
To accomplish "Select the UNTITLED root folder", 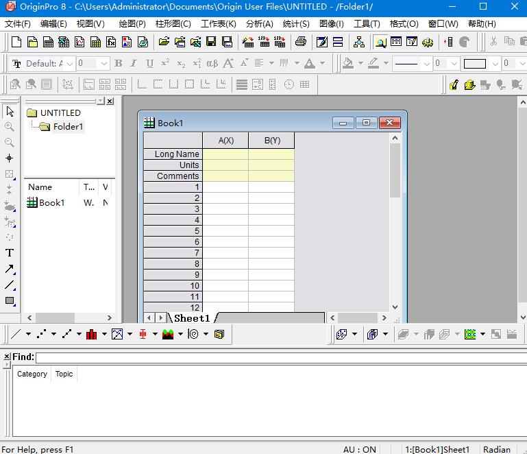I will point(60,113).
